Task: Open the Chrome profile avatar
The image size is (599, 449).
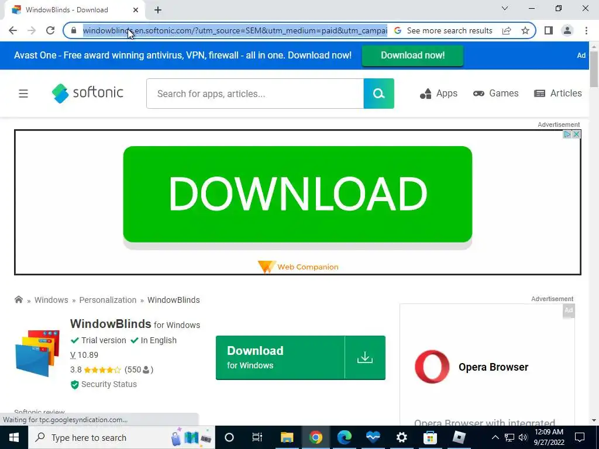Action: pyautogui.click(x=567, y=30)
